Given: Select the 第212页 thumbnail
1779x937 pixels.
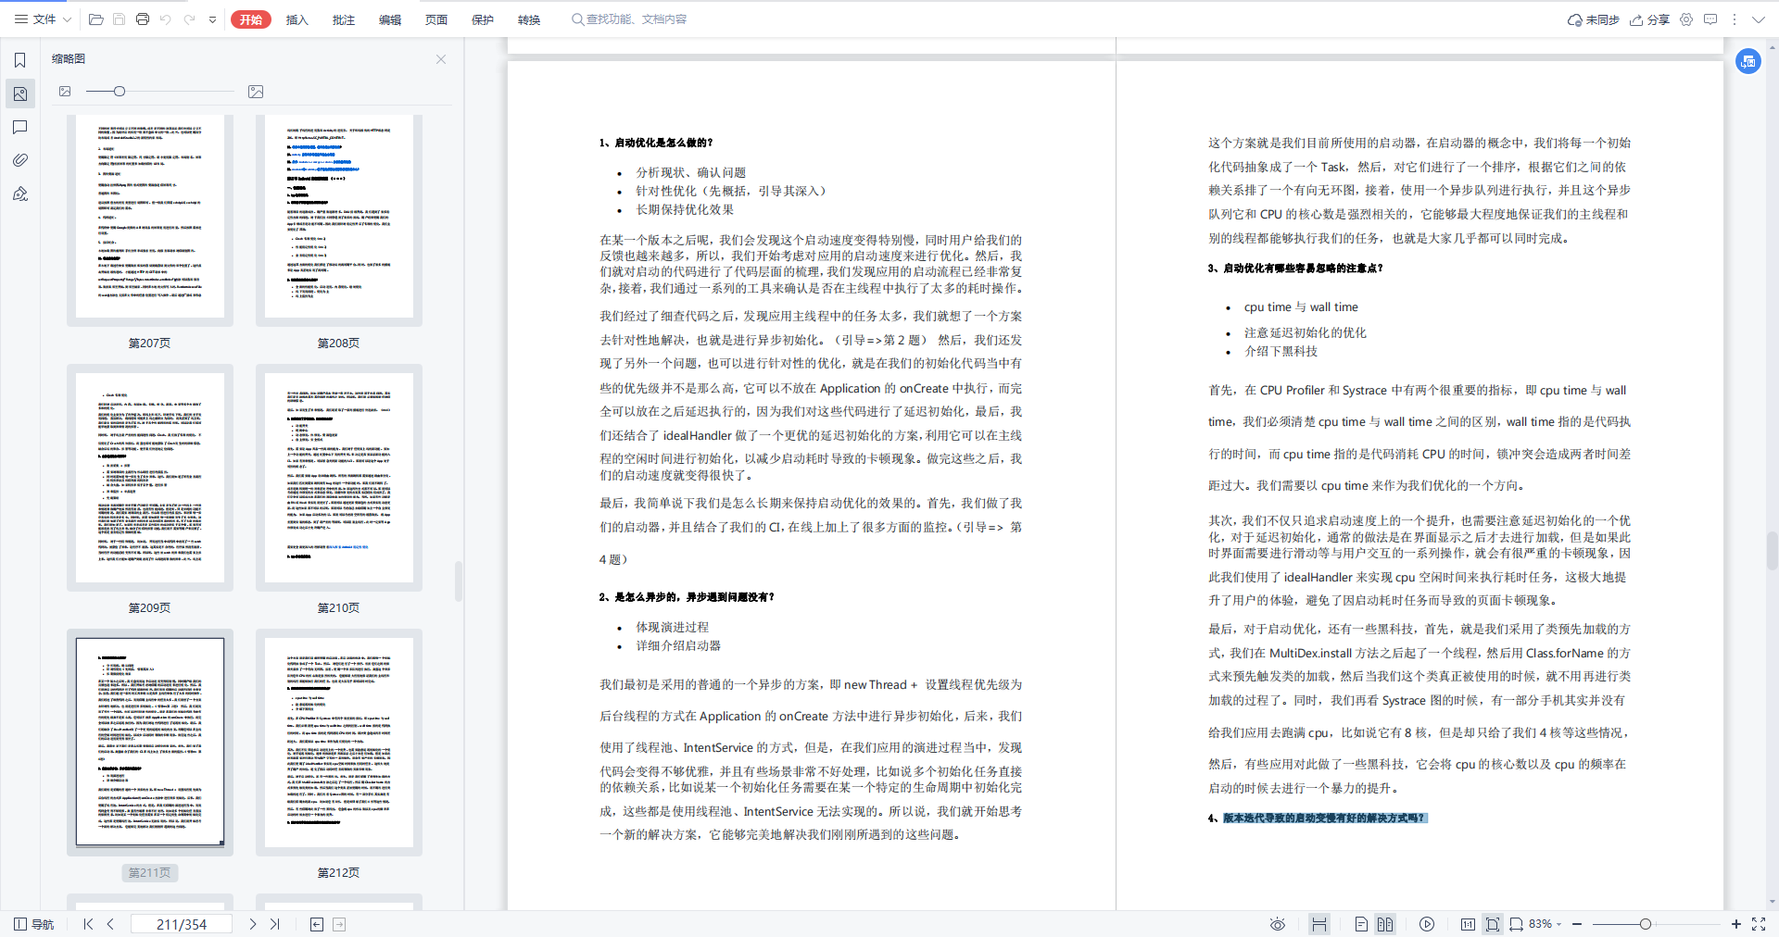Looking at the screenshot, I should (x=339, y=743).
